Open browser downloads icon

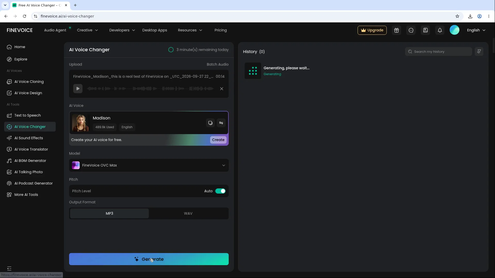470,16
